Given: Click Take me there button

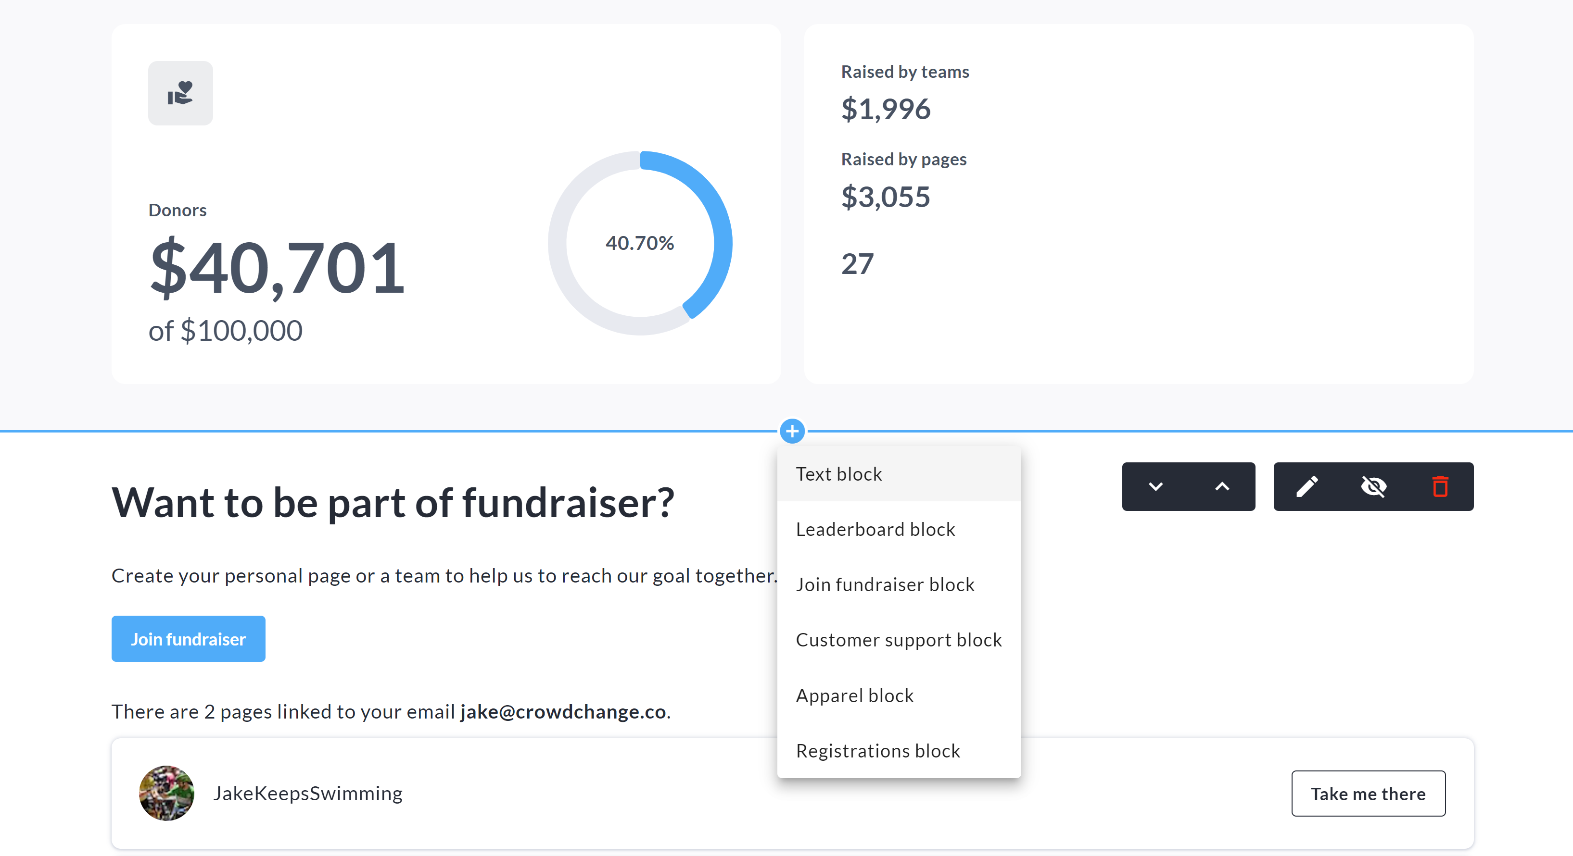Looking at the screenshot, I should (1368, 793).
